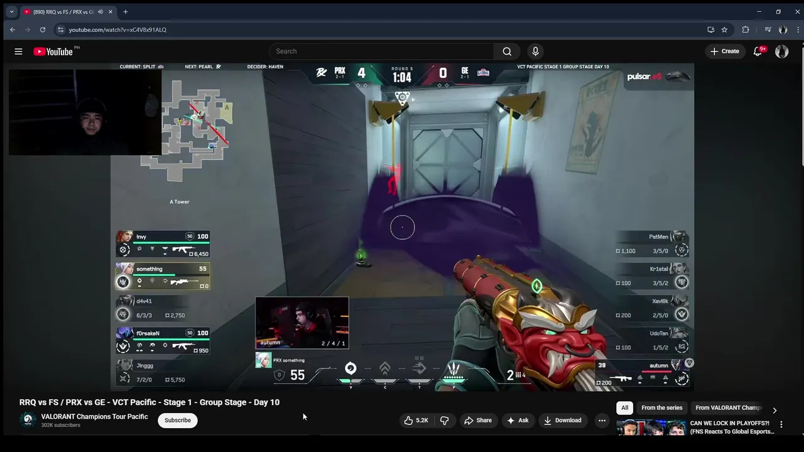Show more filter chips with right chevron
Viewport: 804px width, 452px height.
[774, 411]
